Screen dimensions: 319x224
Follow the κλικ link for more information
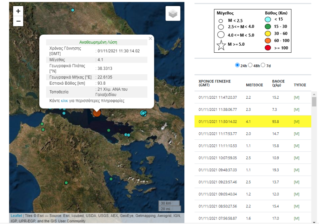point(65,101)
